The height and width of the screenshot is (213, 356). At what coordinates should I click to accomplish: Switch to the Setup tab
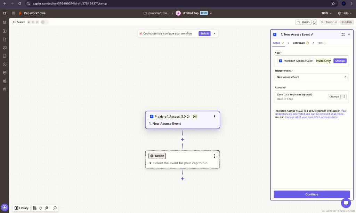click(278, 43)
